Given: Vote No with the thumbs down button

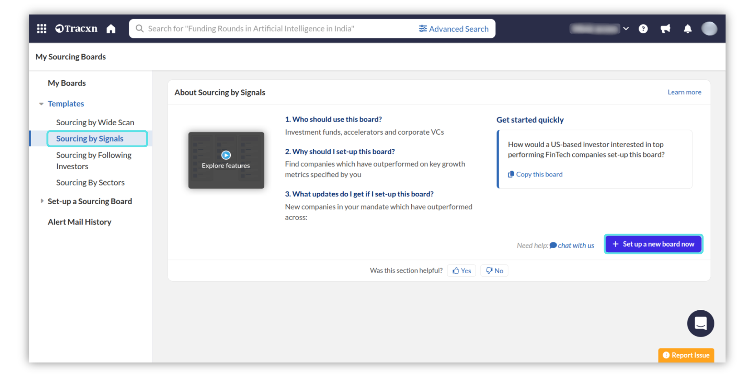Looking at the screenshot, I should [494, 271].
